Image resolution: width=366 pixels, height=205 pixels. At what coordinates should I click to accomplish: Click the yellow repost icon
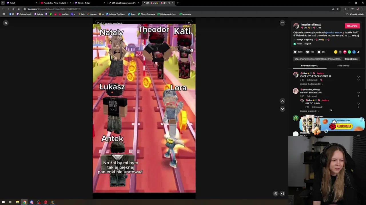pos(335,52)
